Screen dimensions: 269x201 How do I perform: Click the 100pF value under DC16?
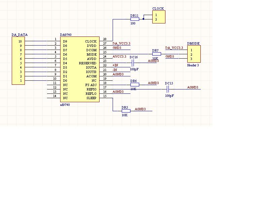(x=134, y=69)
